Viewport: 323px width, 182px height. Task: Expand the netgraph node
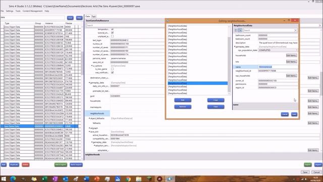point(89,128)
